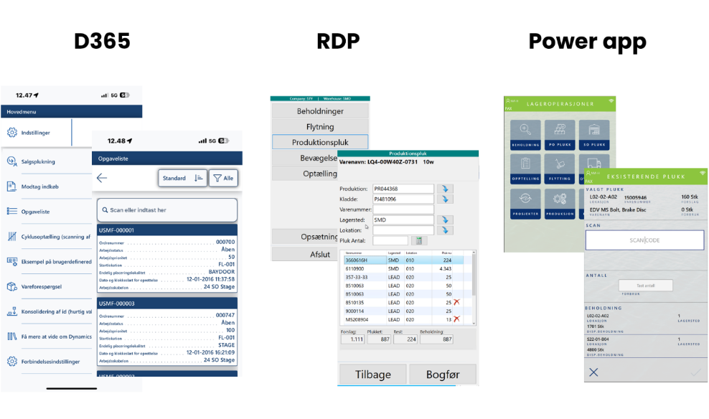Go back with the arrow in Opgaveliste

tap(102, 178)
